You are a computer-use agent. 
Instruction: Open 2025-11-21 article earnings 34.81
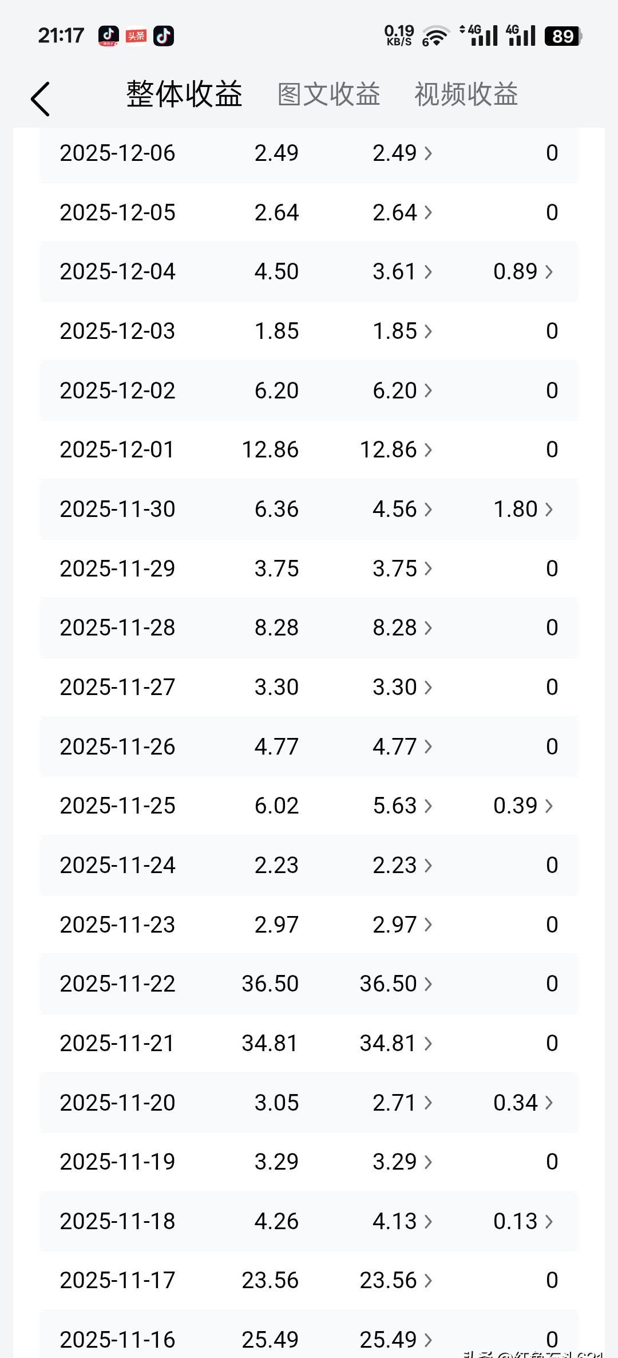(x=395, y=1043)
